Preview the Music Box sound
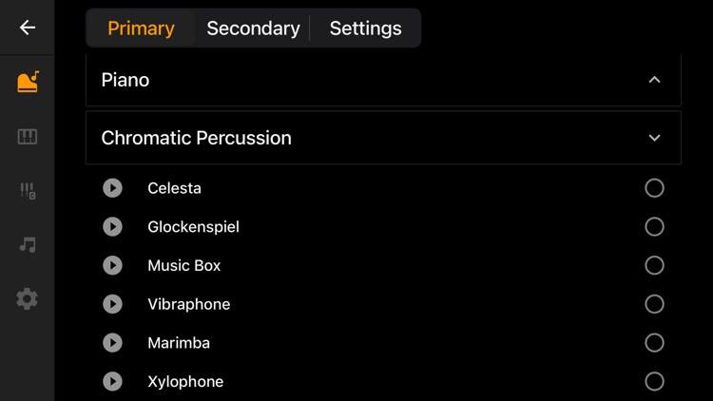Viewport: 713px width, 401px height. coord(112,265)
